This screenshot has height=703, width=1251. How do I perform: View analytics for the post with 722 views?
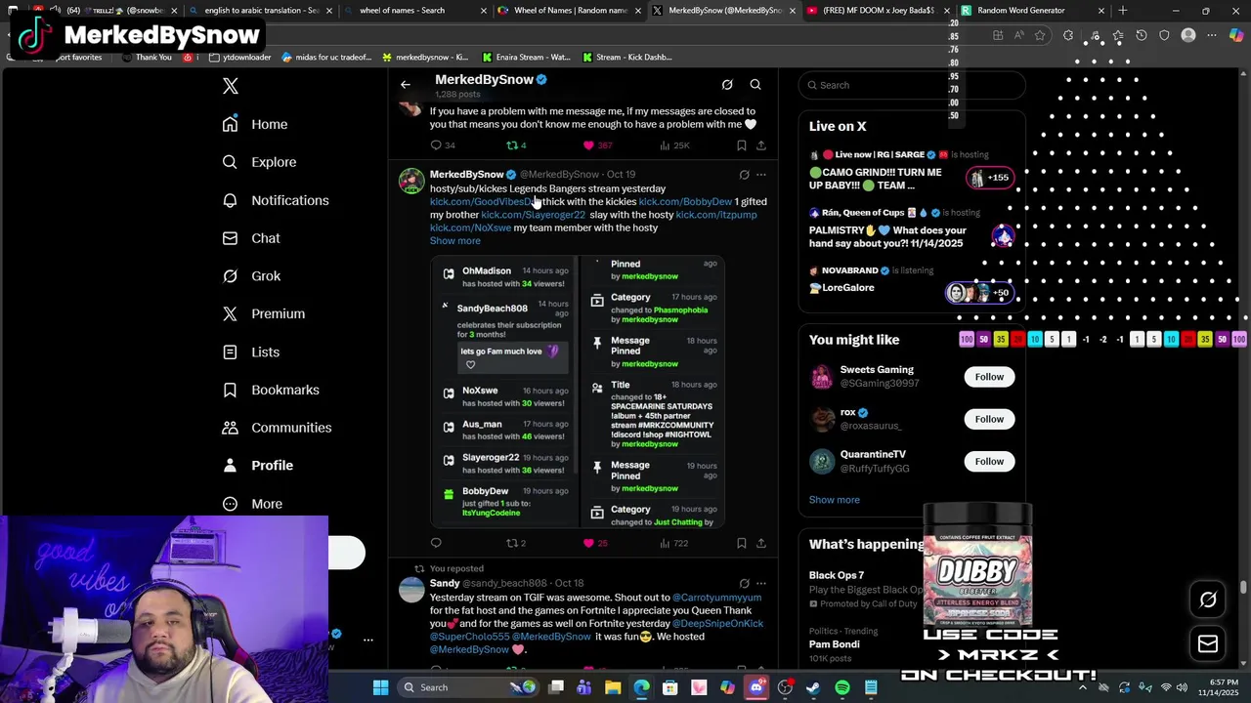pos(673,543)
